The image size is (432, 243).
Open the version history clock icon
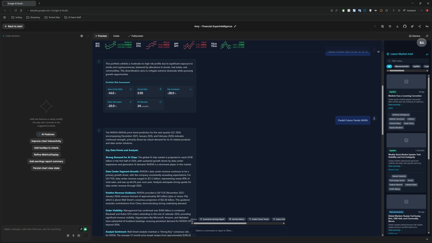(390, 26)
